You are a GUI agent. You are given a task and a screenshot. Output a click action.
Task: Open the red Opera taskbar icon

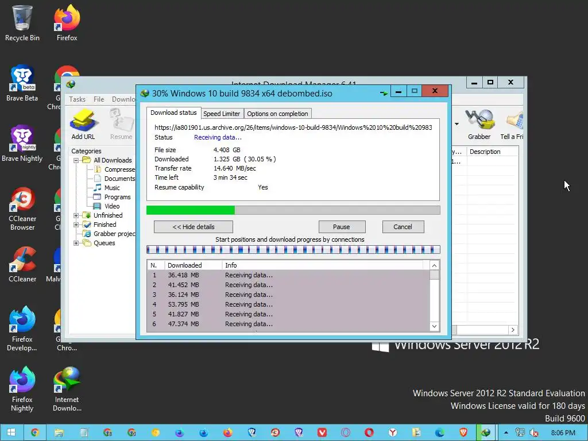tap(369, 433)
